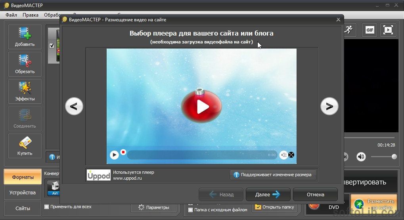Click the main window volume speaker icon

click(x=361, y=156)
